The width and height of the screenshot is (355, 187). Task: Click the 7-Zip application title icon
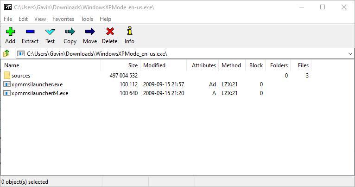pyautogui.click(x=7, y=7)
